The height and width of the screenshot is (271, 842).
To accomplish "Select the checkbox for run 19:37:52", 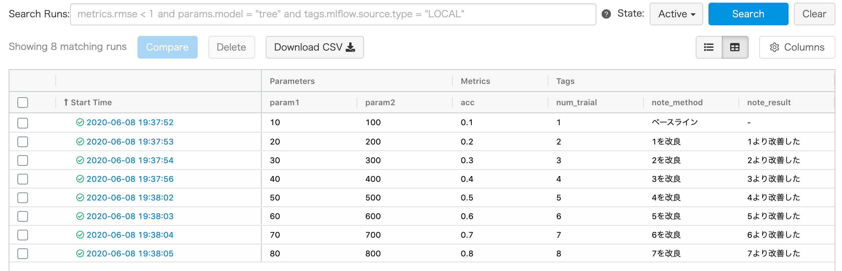I will point(23,123).
